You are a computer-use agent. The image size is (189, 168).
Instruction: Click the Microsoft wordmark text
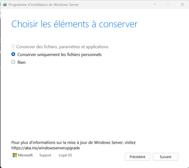click(x=25, y=155)
